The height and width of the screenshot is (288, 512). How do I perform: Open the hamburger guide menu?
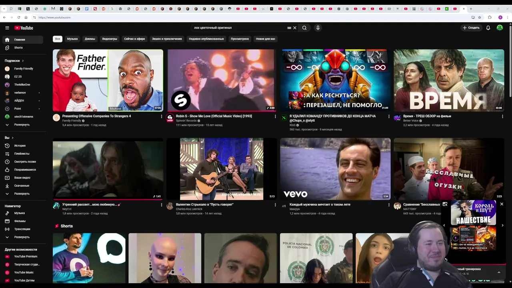point(7,28)
